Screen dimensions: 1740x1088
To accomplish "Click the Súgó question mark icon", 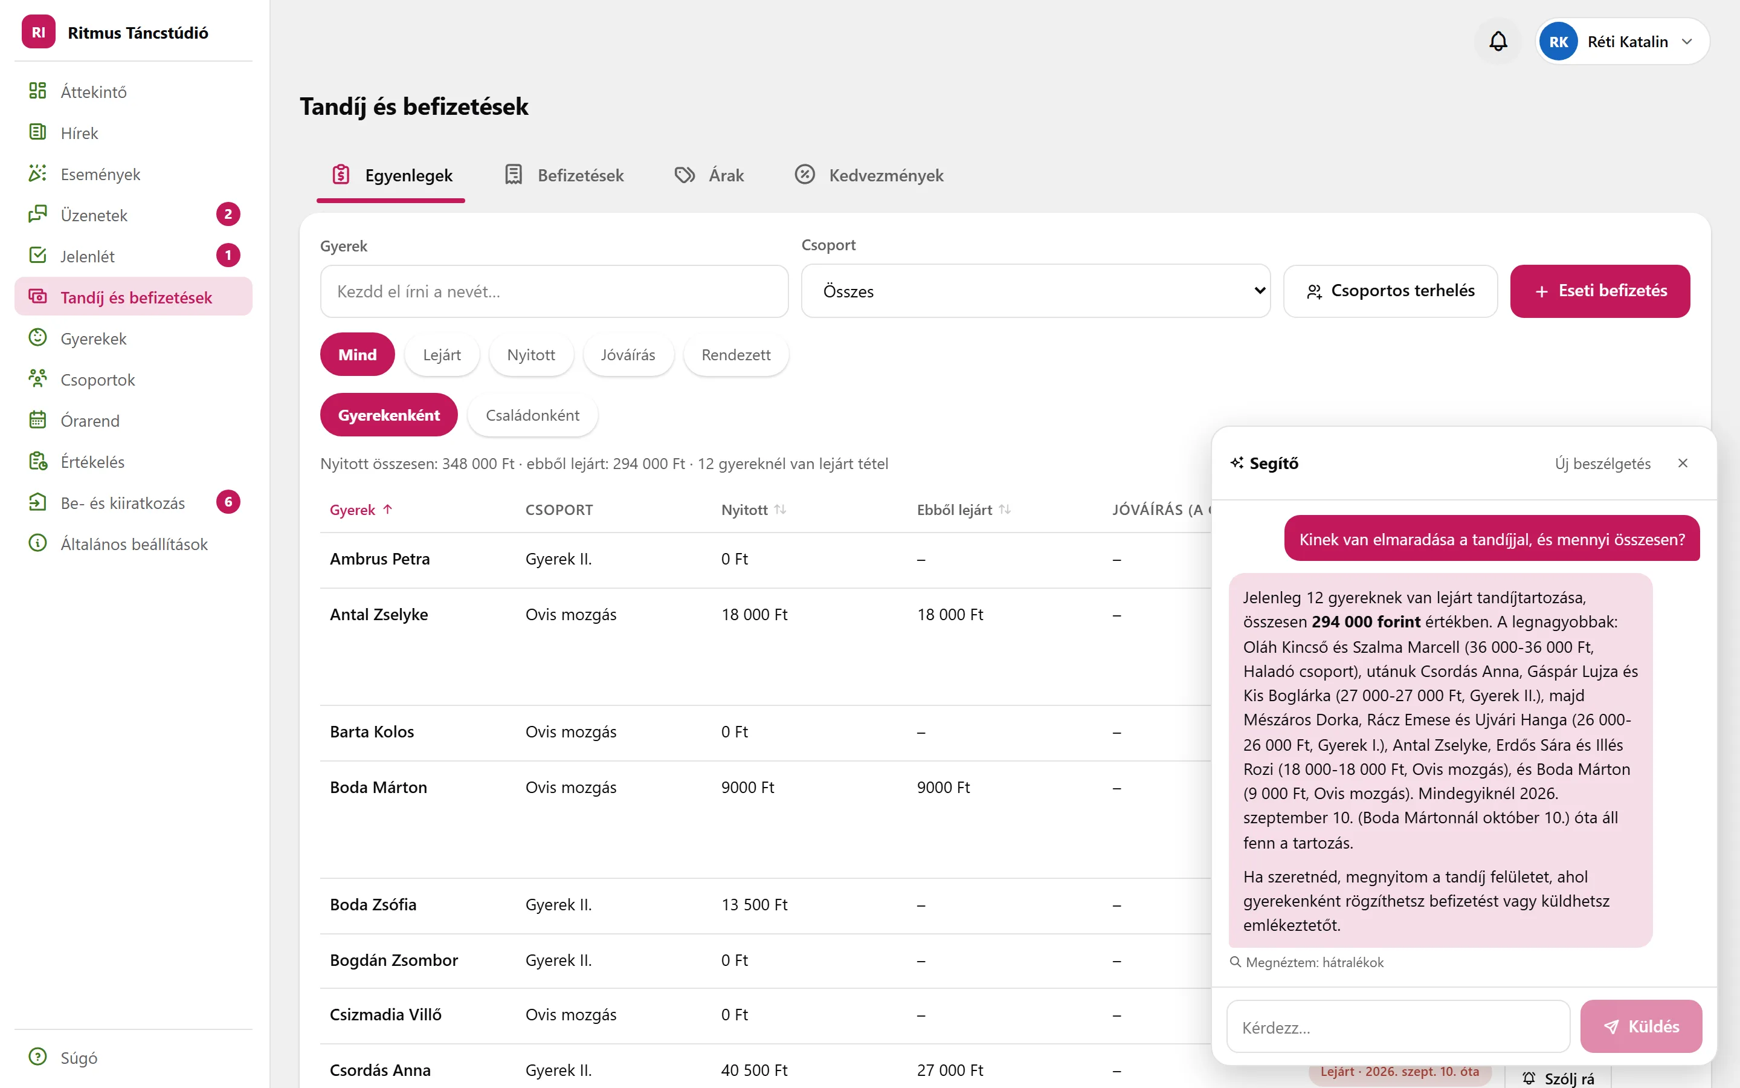I will (x=37, y=1057).
